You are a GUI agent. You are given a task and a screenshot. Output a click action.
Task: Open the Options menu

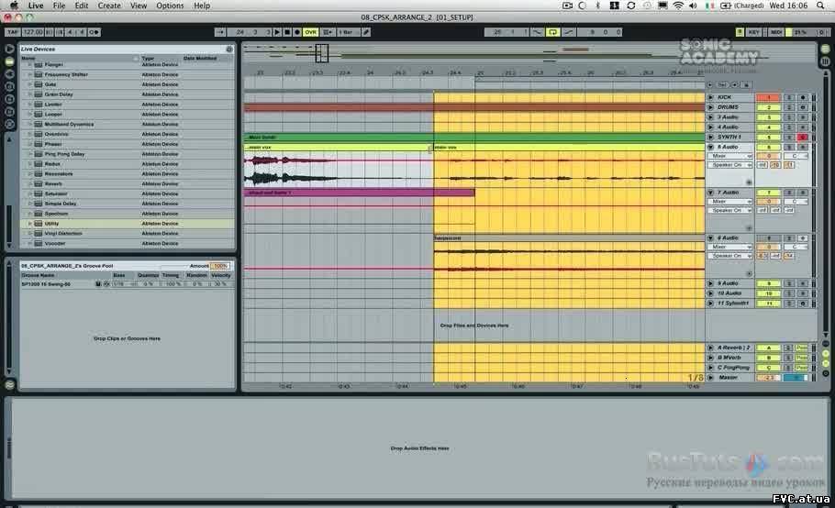pos(170,6)
